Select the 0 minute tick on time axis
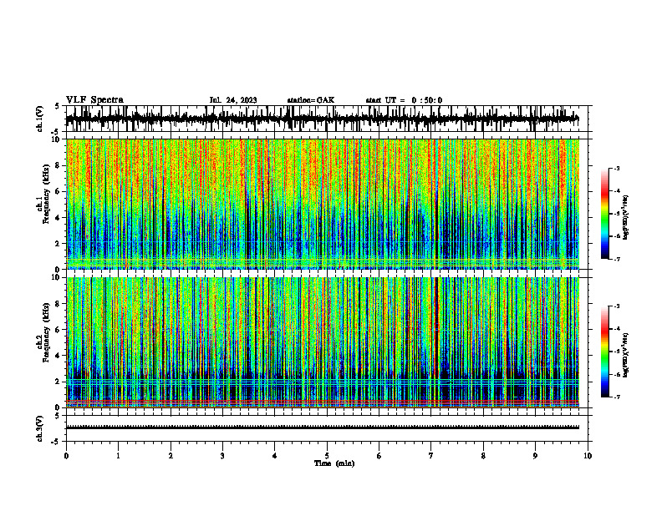This screenshot has width=662, height=511. click(66, 456)
